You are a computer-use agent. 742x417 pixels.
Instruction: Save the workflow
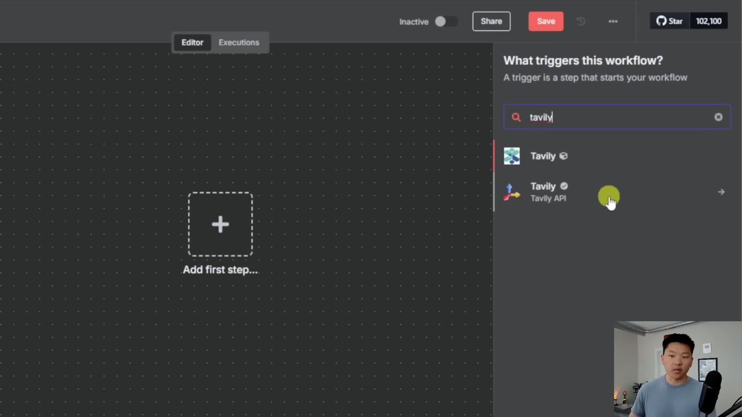point(546,22)
